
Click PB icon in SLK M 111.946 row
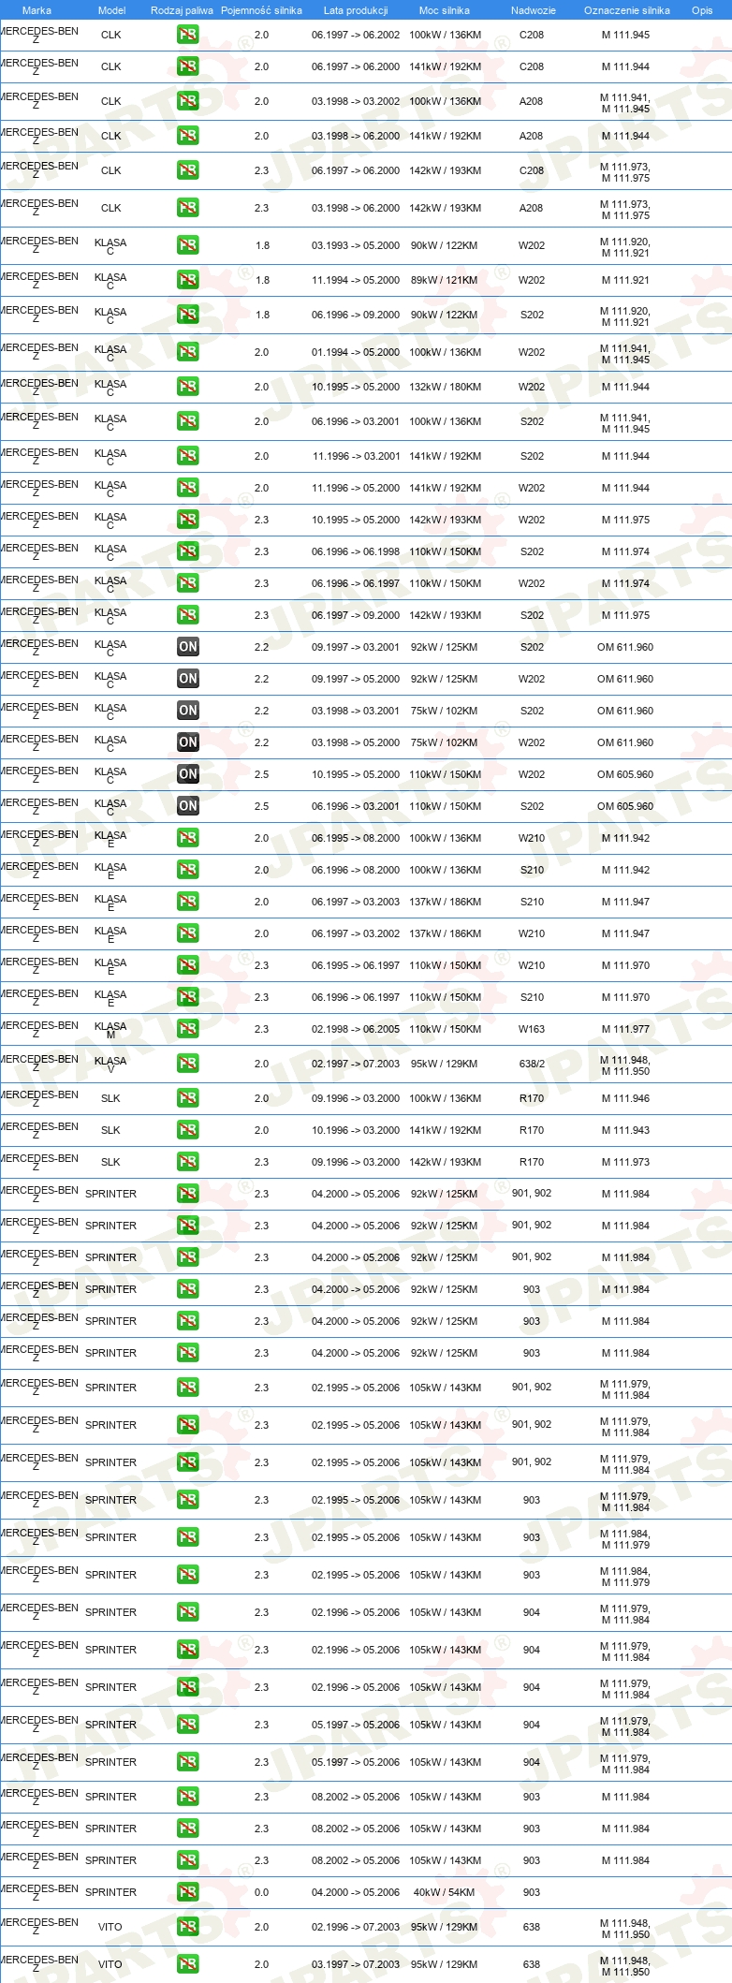(x=187, y=1098)
